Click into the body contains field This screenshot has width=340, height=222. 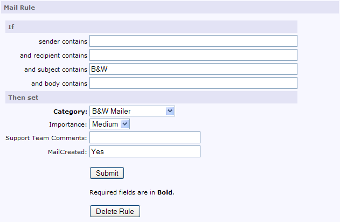point(193,83)
